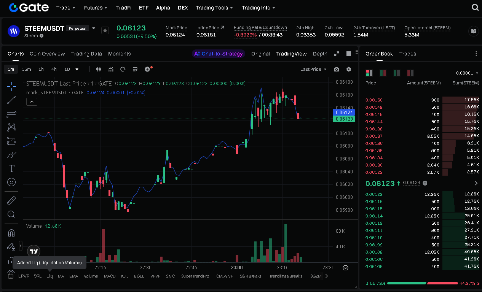The height and width of the screenshot is (292, 482).
Task: Click the zoom in tool
Action: click(11, 214)
